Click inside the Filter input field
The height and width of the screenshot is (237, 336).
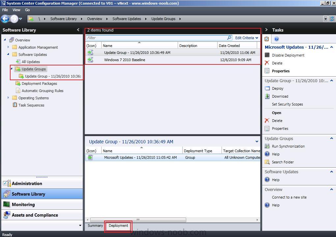pyautogui.click(x=156, y=38)
